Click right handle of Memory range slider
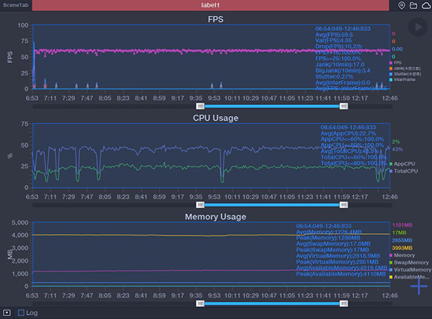 343,303
